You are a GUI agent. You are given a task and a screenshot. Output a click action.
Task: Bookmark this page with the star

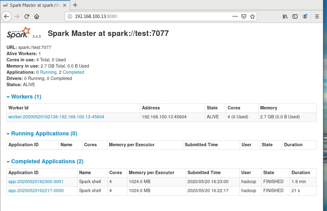(252, 16)
